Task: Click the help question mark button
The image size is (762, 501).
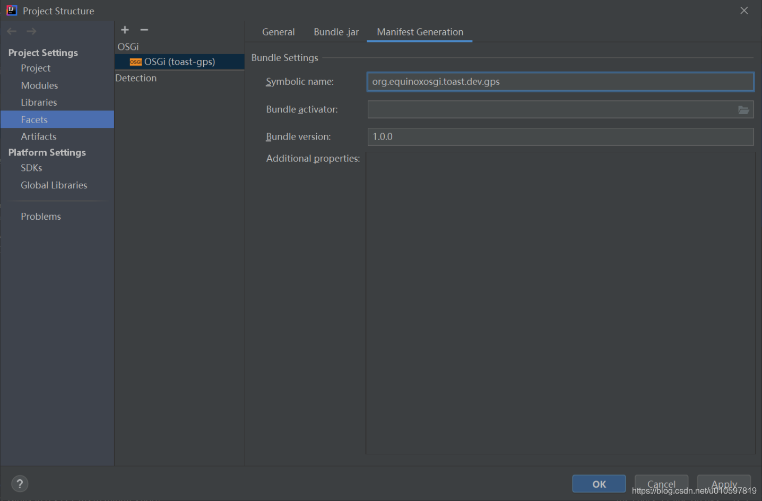Action: [20, 483]
